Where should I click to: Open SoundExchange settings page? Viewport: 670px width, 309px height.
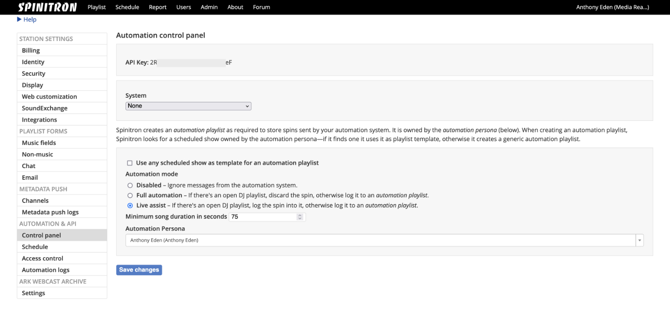click(x=45, y=108)
